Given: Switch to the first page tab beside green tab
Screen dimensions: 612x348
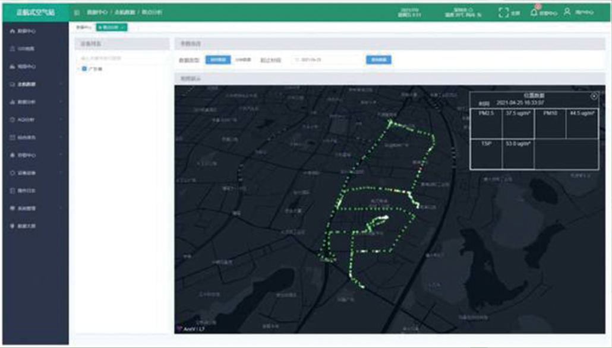Looking at the screenshot, I should pyautogui.click(x=84, y=27).
